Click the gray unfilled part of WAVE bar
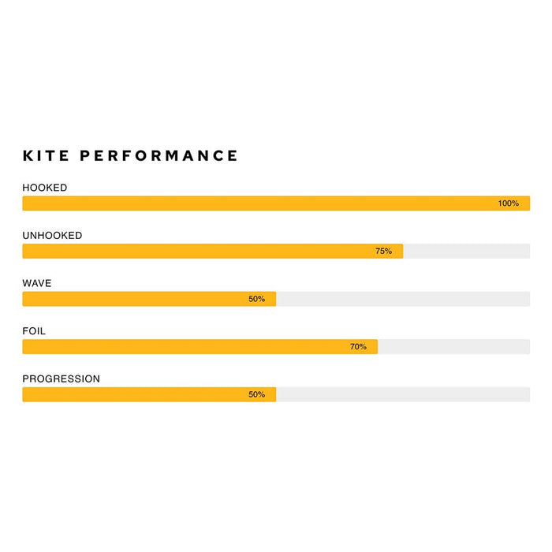The height and width of the screenshot is (552, 552). coord(403,299)
